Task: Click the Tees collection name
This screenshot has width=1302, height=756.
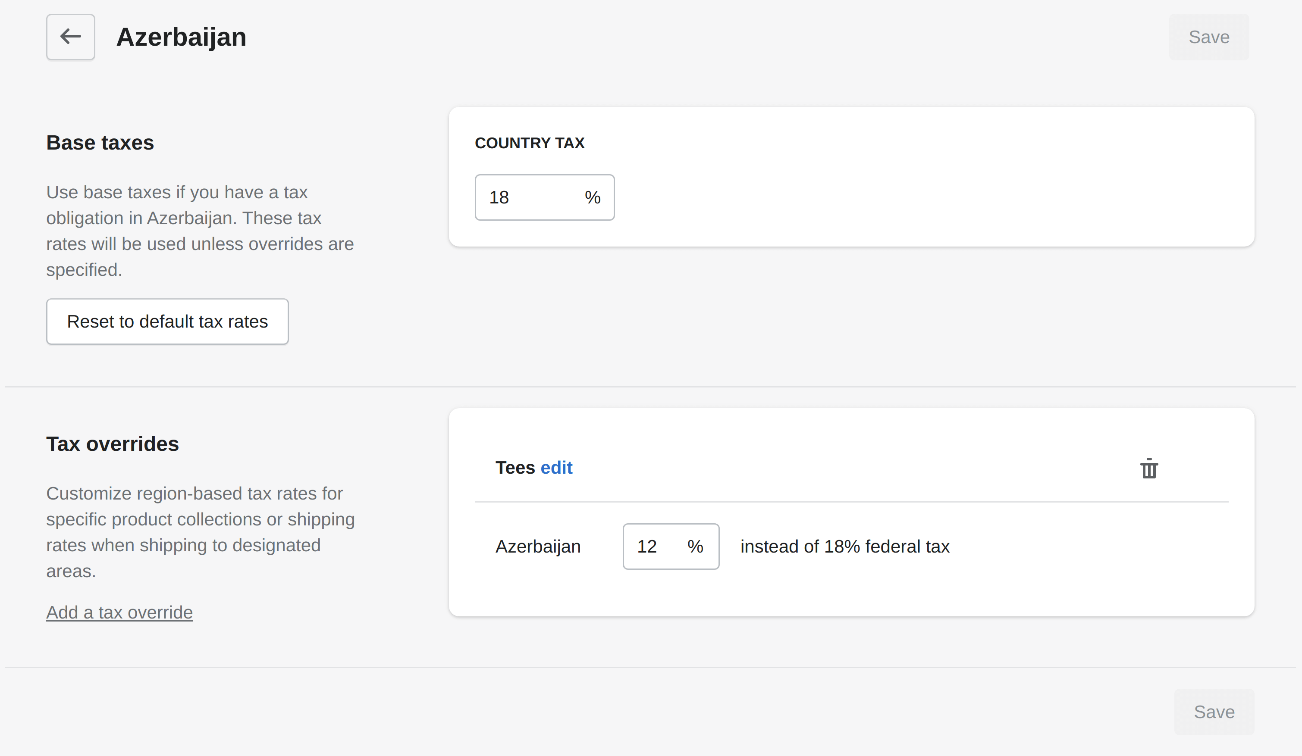Action: [515, 467]
